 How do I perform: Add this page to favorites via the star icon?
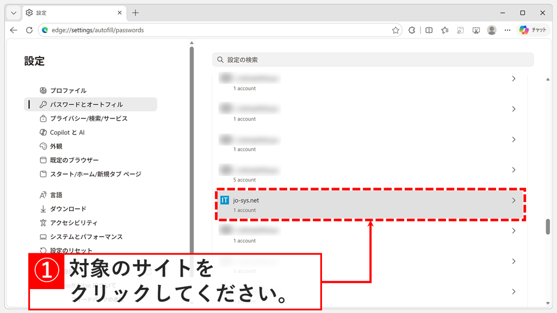(395, 30)
